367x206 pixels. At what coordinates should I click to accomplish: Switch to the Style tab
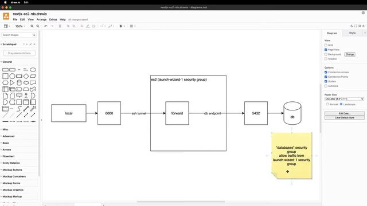click(x=352, y=33)
